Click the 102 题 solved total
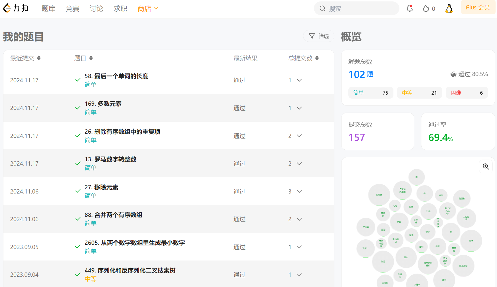 click(361, 74)
